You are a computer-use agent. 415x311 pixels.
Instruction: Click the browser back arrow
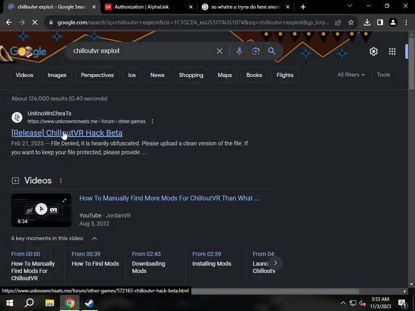[x=9, y=23]
